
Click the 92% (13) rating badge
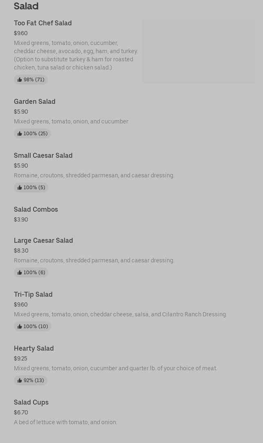31,380
